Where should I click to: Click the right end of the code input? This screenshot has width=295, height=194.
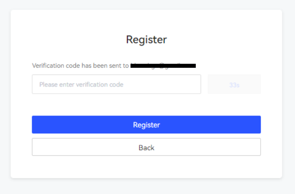point(194,84)
